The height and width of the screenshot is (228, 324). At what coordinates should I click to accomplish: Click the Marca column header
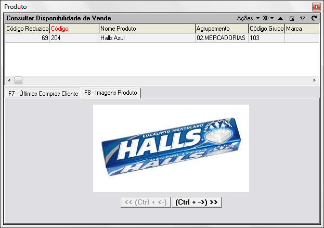click(302, 29)
